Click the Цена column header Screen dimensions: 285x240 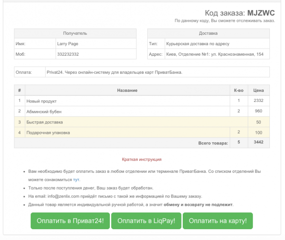tap(258, 90)
